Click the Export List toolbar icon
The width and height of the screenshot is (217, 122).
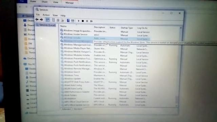tap(62, 20)
